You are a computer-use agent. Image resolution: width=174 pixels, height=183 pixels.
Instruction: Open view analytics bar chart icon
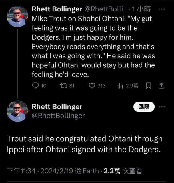[120, 85]
